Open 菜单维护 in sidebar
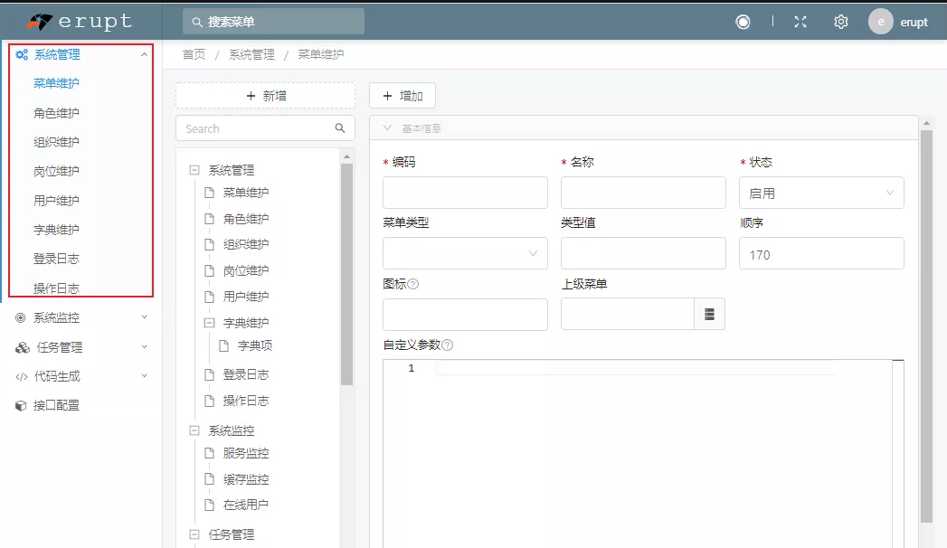The width and height of the screenshot is (947, 548). click(56, 83)
